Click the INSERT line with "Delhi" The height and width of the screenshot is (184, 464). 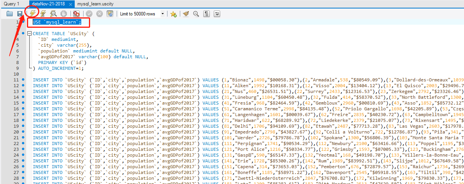coord(248,126)
